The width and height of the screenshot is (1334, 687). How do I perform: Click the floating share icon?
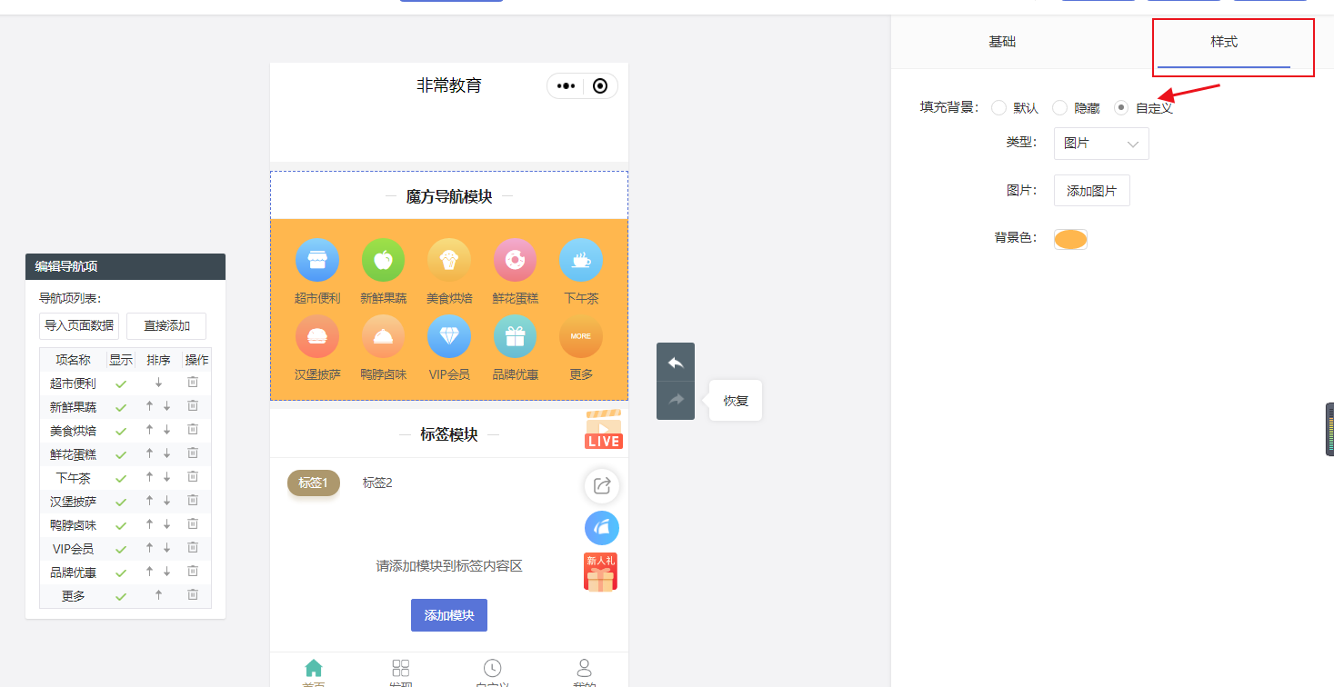point(601,485)
